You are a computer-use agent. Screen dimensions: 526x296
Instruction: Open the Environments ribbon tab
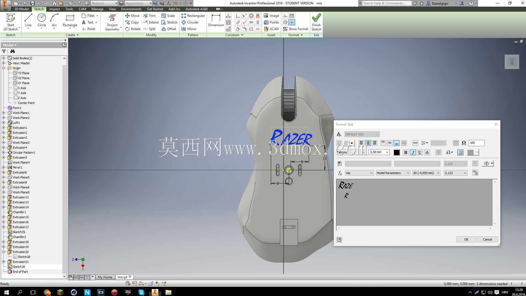tap(131, 9)
